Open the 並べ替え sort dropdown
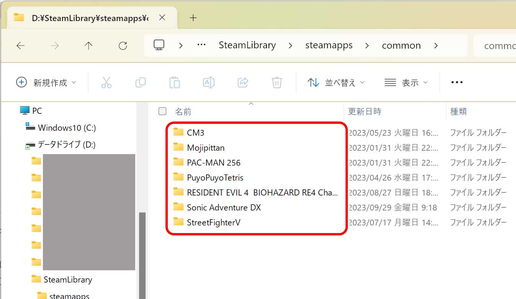516x299 pixels. pyautogui.click(x=336, y=82)
